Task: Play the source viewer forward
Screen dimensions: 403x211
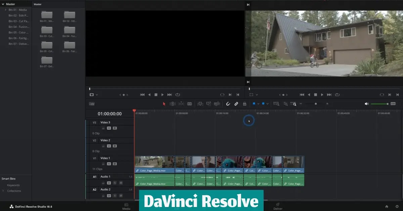Action: click(163, 95)
